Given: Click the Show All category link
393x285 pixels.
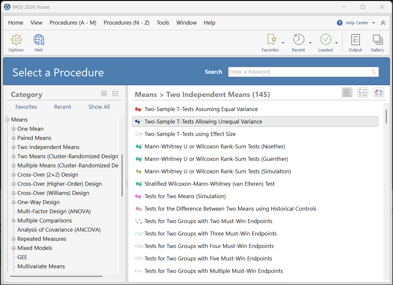Looking at the screenshot, I should coord(99,107).
